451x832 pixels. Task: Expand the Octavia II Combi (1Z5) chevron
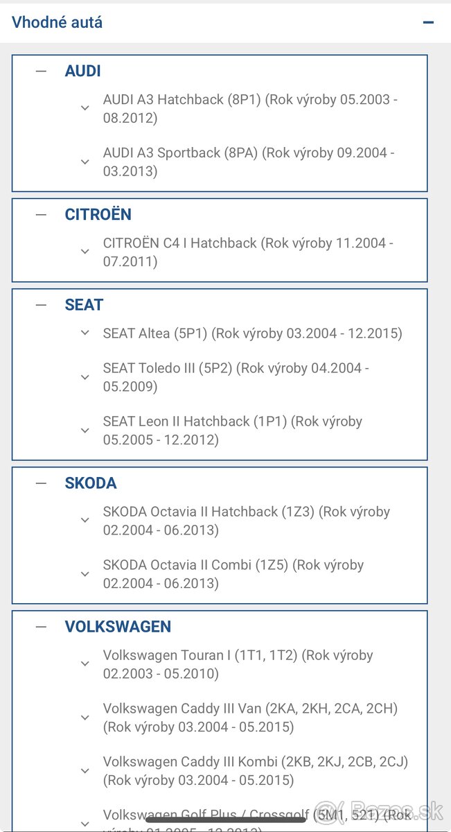[x=85, y=574]
